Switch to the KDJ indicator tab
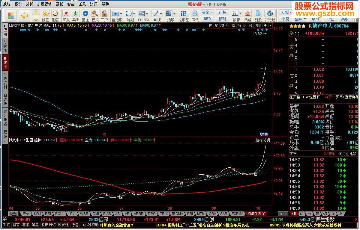This screenshot has width=360, height=230. (37, 214)
